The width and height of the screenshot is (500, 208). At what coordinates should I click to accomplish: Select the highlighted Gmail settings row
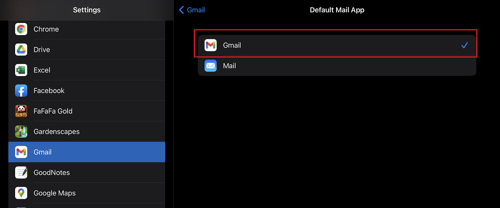pos(87,152)
